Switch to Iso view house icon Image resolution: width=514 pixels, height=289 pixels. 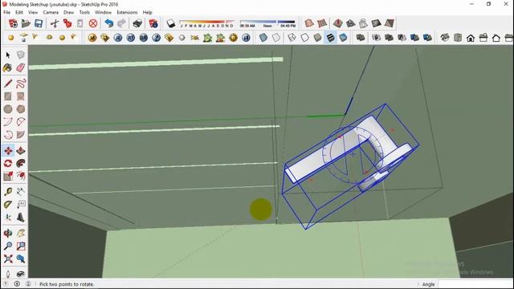445,38
